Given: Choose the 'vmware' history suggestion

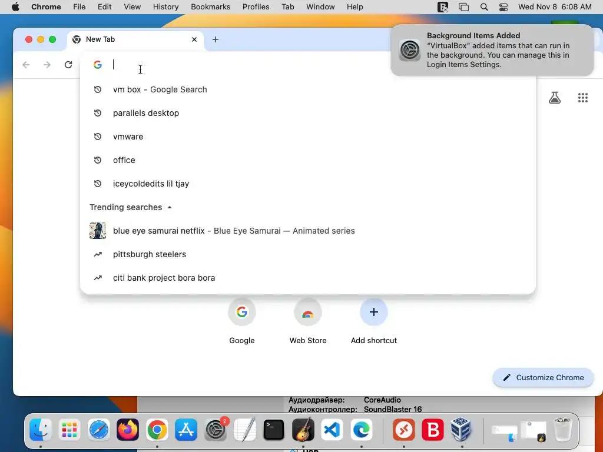Looking at the screenshot, I should click(x=307, y=137).
